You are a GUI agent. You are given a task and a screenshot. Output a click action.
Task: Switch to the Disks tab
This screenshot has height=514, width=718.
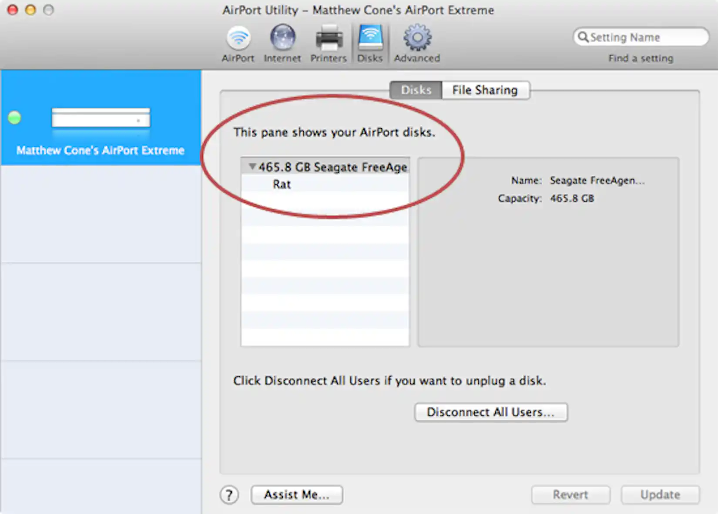(x=415, y=90)
